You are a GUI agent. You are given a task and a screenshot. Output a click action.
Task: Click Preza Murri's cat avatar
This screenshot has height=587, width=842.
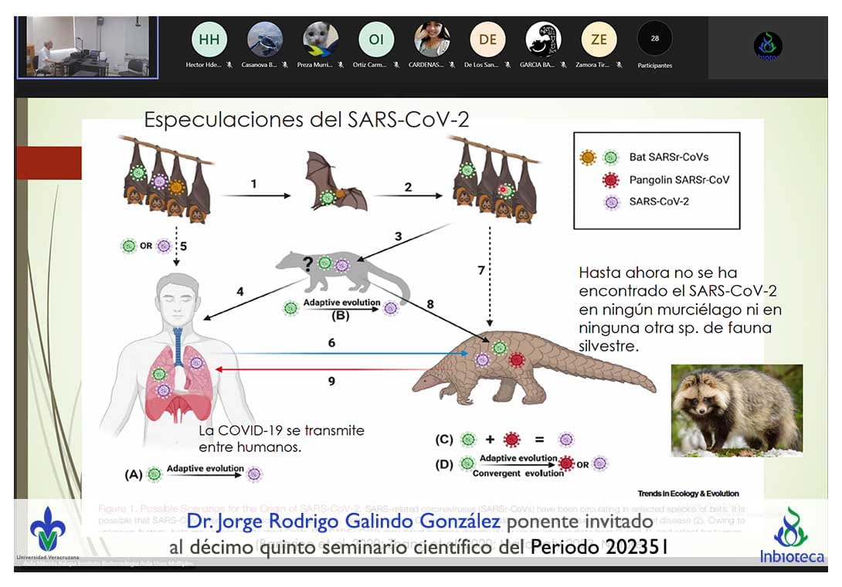coord(321,39)
